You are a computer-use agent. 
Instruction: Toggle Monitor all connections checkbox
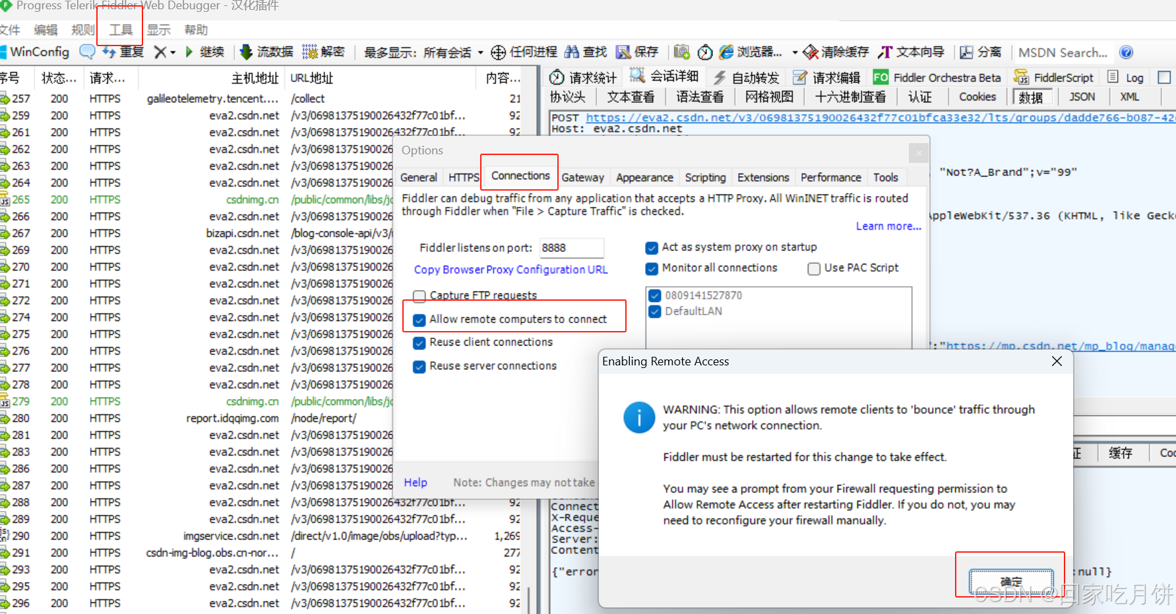(x=652, y=268)
